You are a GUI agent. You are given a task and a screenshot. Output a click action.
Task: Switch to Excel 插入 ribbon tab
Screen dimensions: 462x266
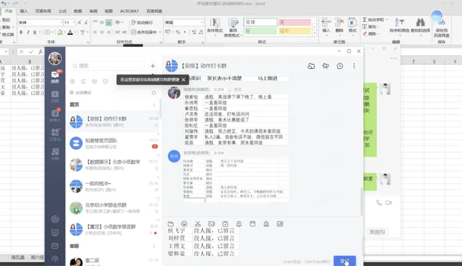point(24,11)
